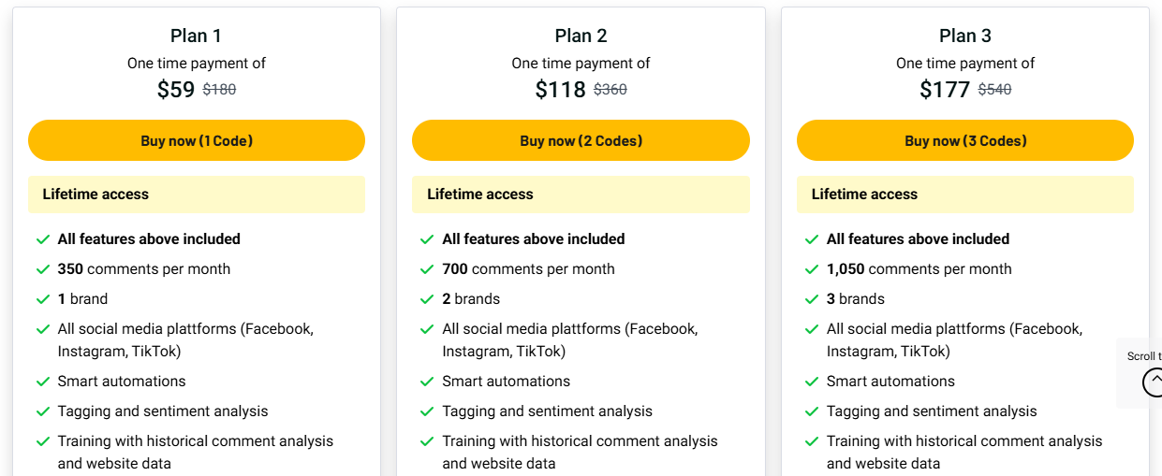Click Plan 3 All features above included checkmark
This screenshot has width=1162, height=476.
[x=812, y=239]
